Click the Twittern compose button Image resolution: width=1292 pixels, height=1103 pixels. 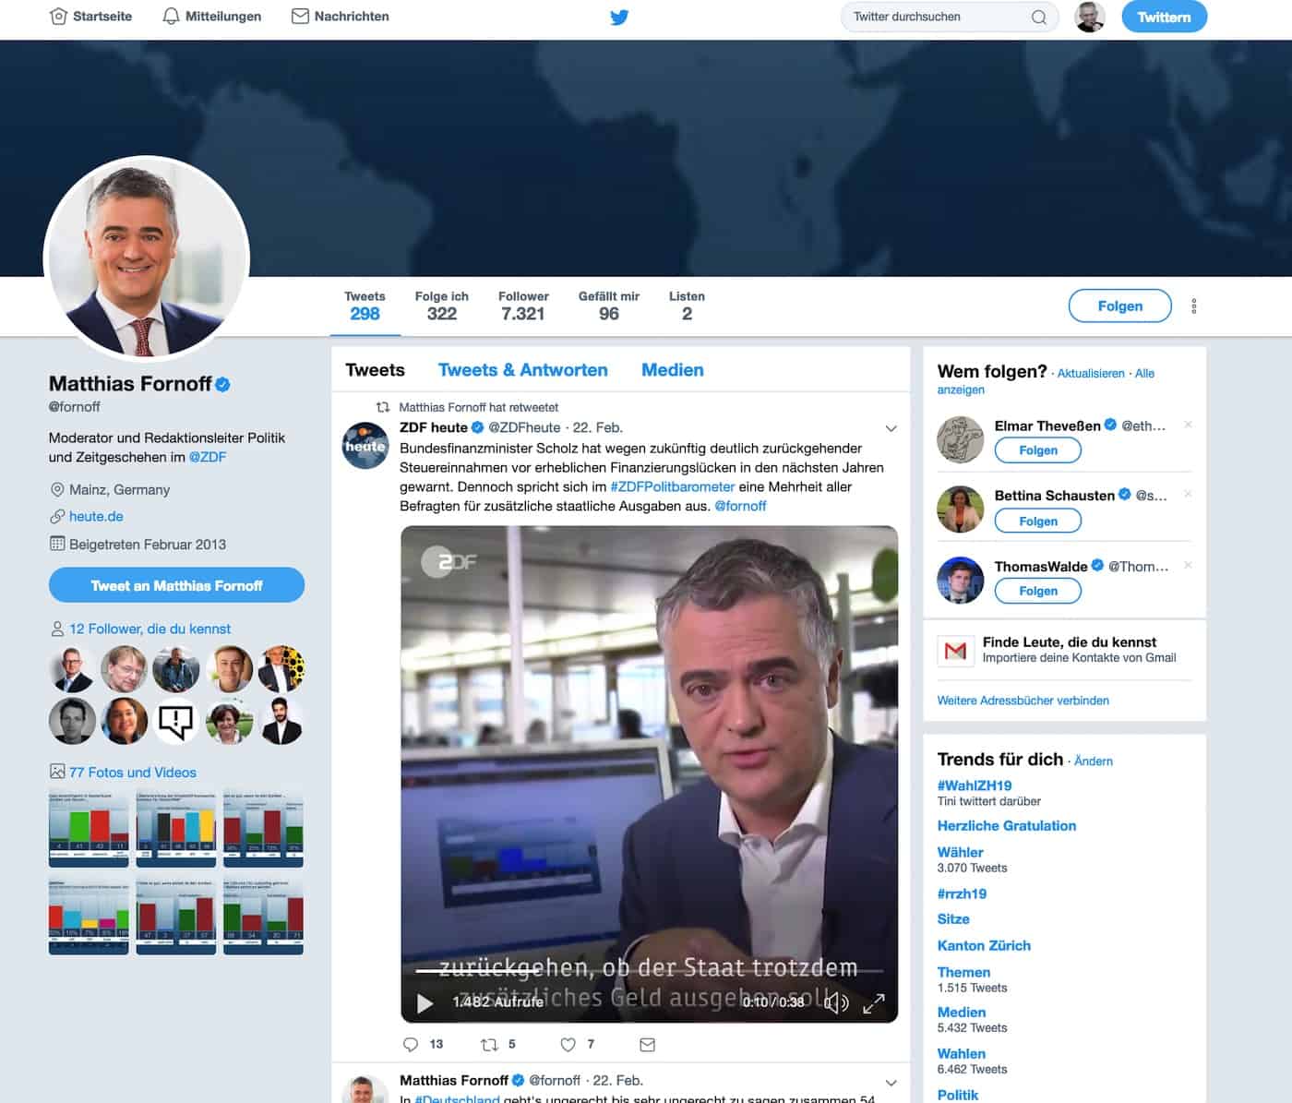pyautogui.click(x=1164, y=17)
